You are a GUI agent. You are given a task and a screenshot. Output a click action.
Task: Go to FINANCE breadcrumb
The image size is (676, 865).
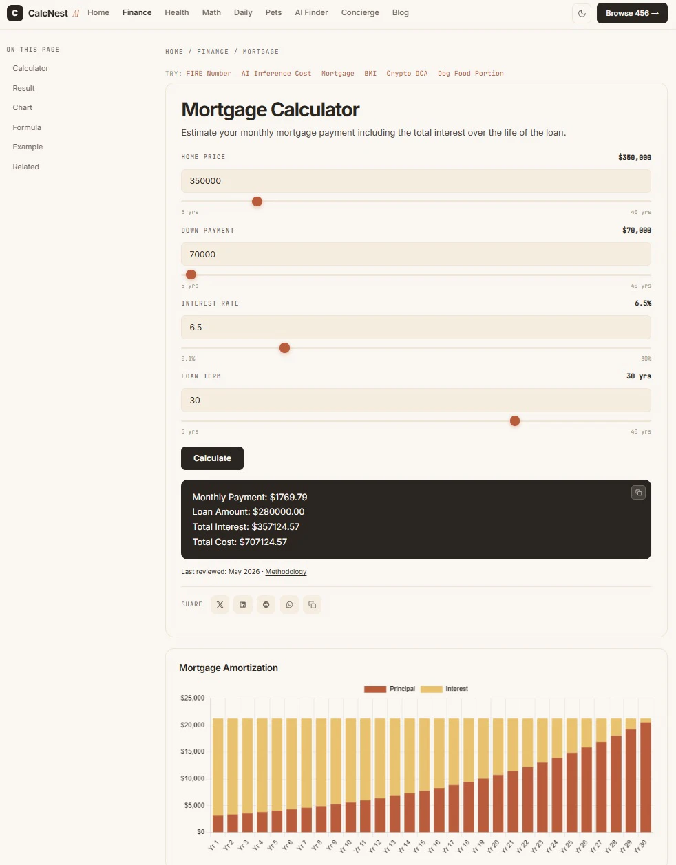213,52
